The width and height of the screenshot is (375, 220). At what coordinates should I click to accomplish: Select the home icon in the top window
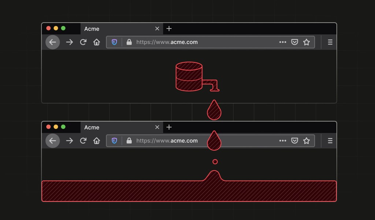tap(96, 42)
